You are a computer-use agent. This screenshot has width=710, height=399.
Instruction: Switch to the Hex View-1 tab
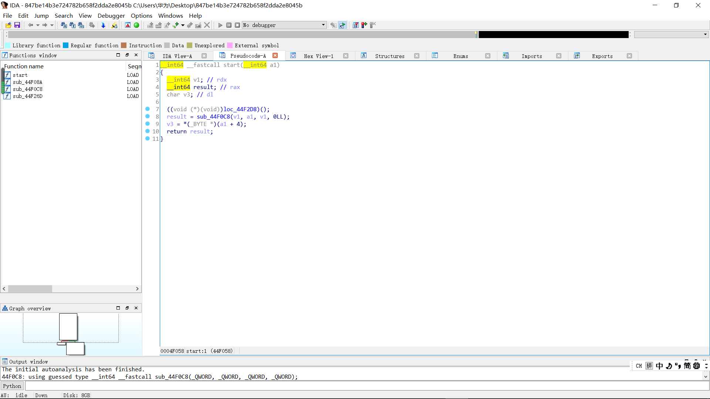pos(318,56)
